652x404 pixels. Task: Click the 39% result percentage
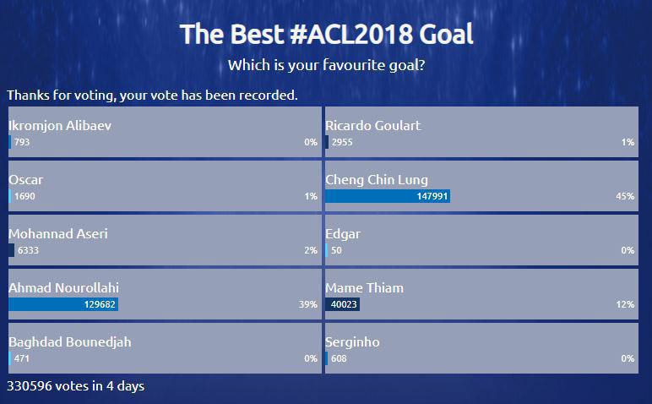click(308, 304)
